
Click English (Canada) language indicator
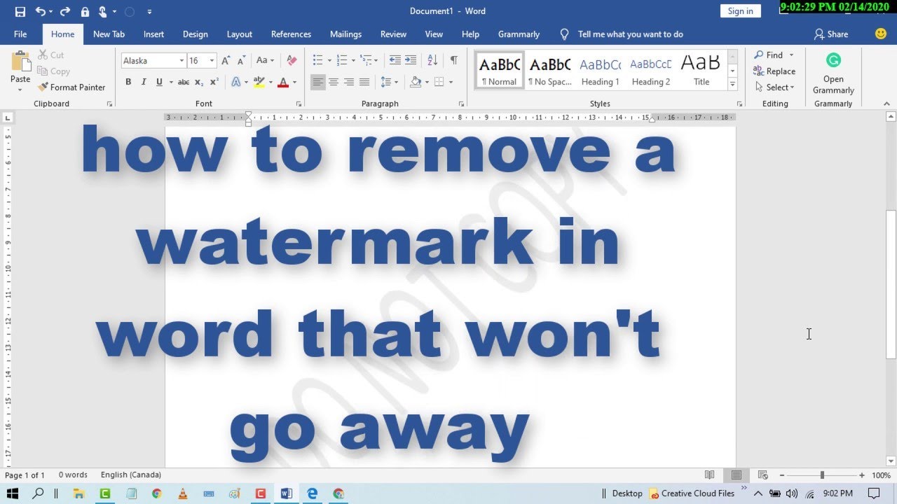[130, 475]
